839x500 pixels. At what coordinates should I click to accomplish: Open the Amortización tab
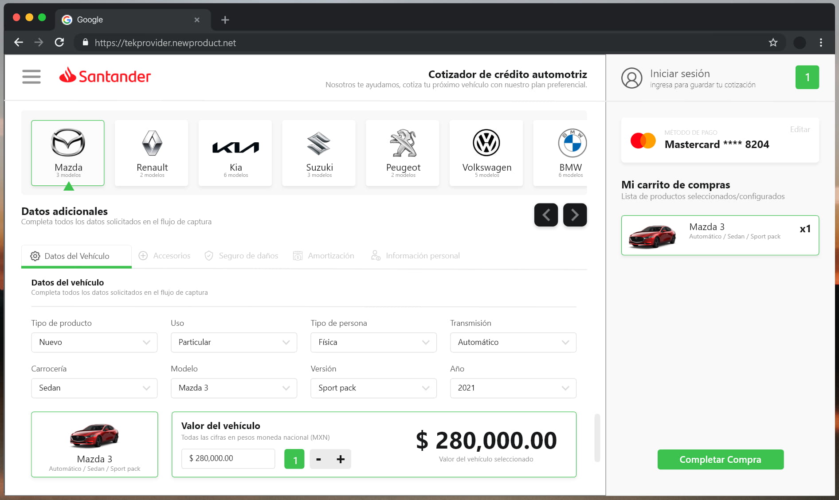point(324,256)
